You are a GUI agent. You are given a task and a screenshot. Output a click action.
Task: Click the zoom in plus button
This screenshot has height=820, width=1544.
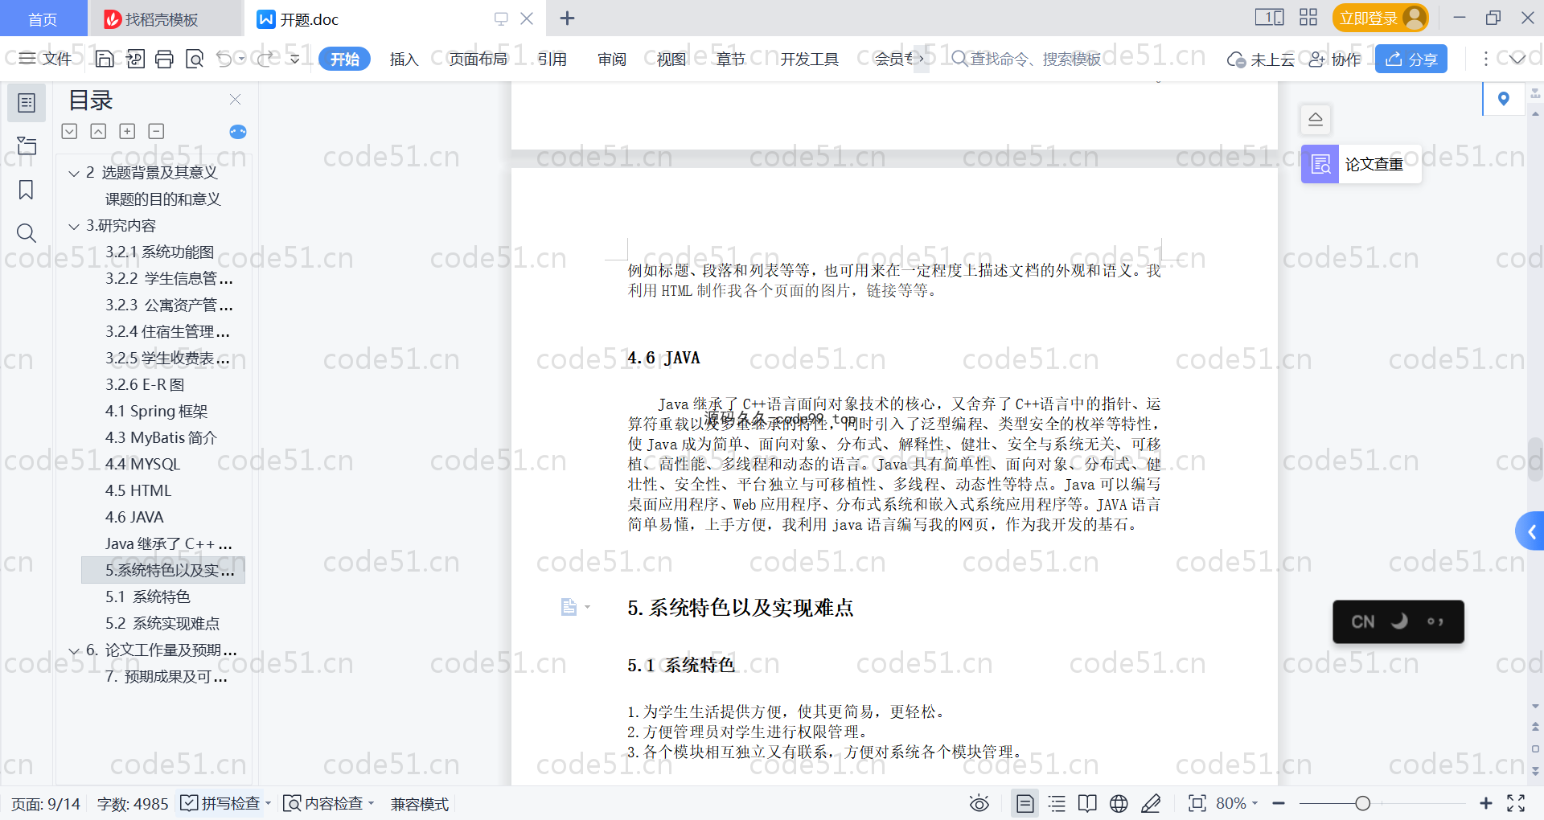click(x=1485, y=803)
